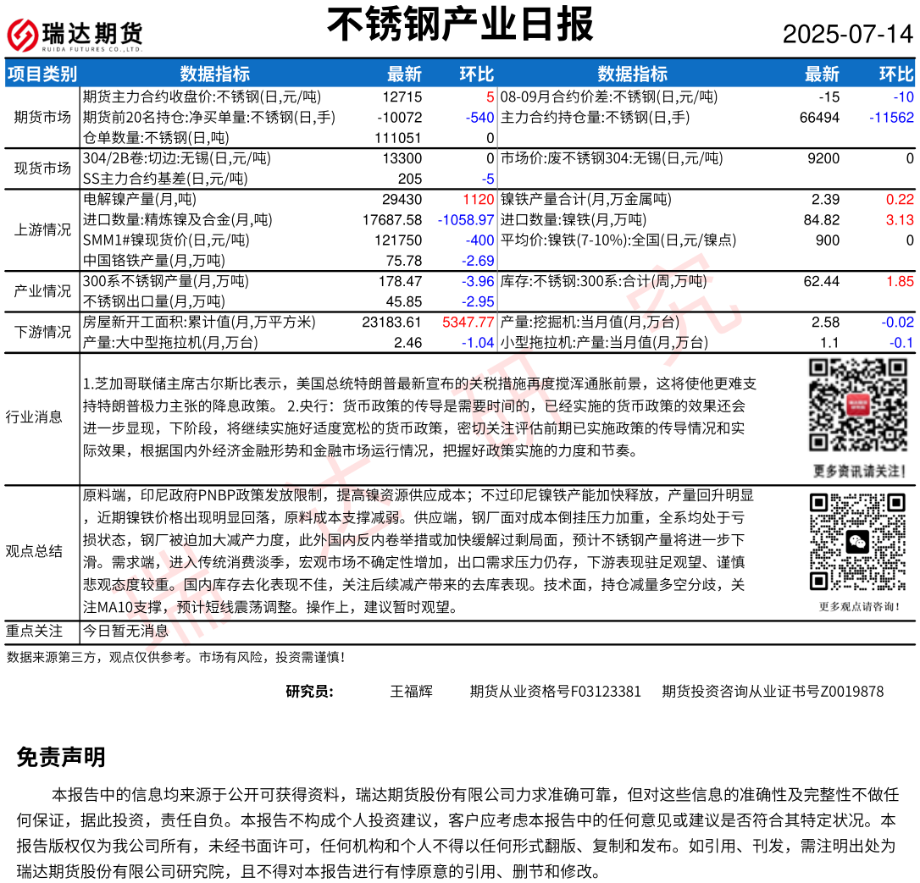The height and width of the screenshot is (883, 920).
Task: Click researcher name 王福辉
Action: (411, 692)
